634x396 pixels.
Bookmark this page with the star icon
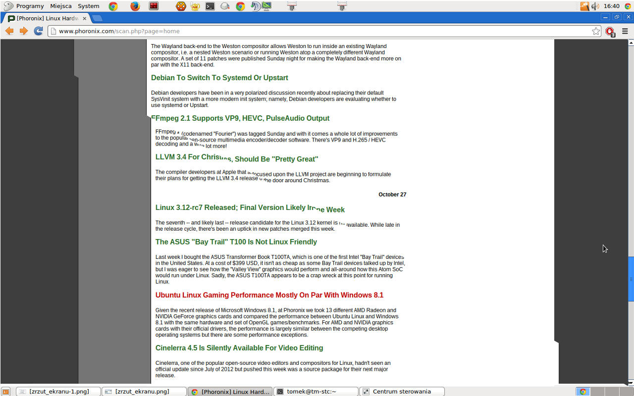click(596, 31)
